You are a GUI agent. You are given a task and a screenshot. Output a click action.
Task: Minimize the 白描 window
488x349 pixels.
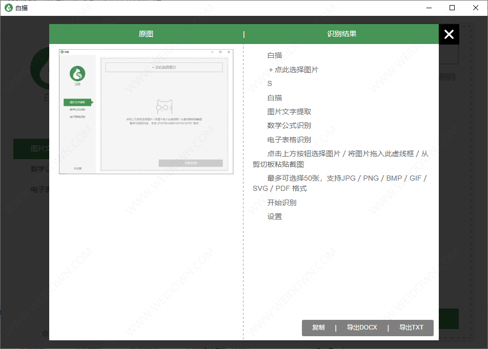point(429,8)
